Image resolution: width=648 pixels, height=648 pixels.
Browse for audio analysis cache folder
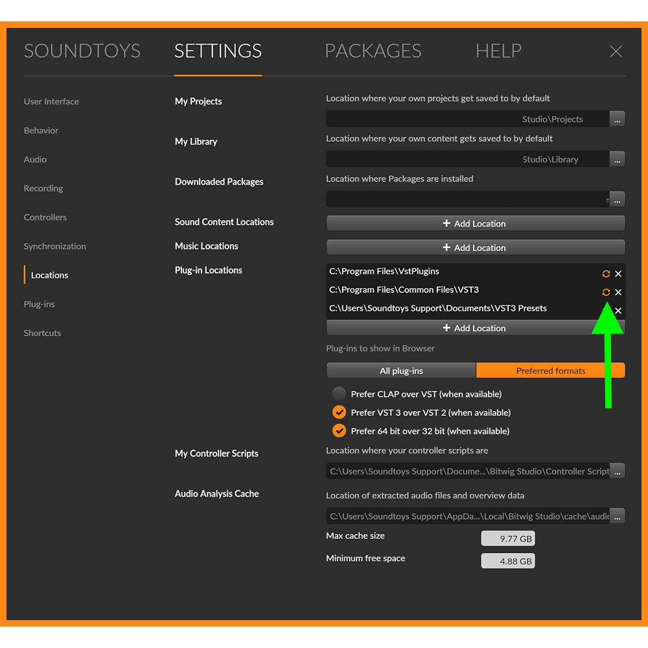click(617, 516)
